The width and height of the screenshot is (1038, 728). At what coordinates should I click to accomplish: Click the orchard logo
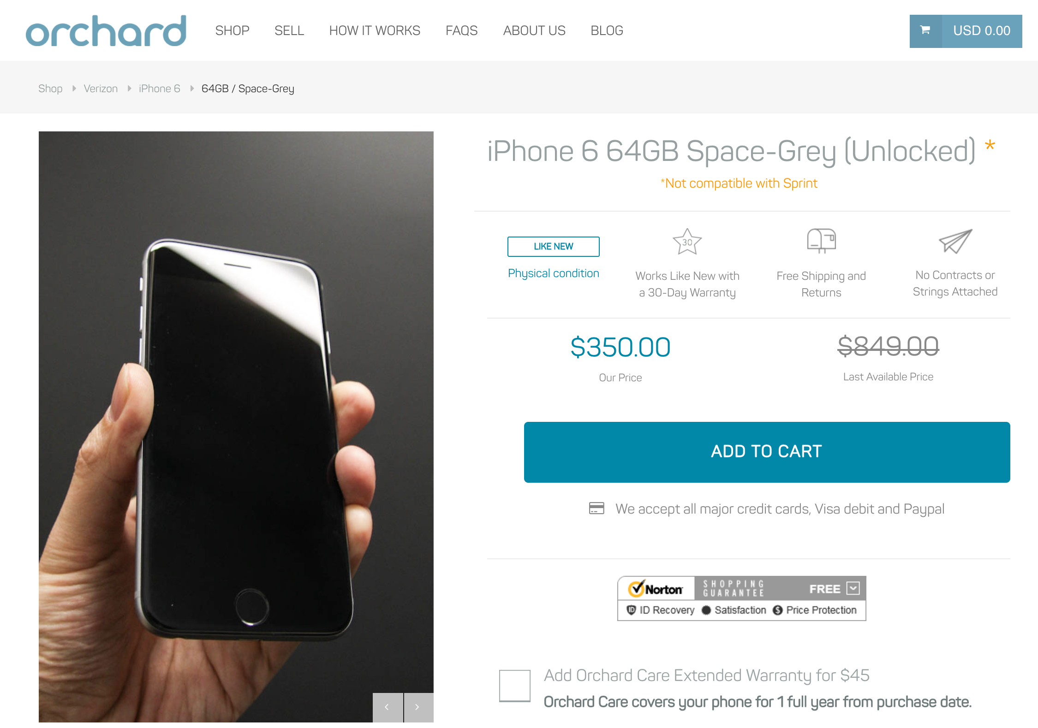tap(106, 30)
